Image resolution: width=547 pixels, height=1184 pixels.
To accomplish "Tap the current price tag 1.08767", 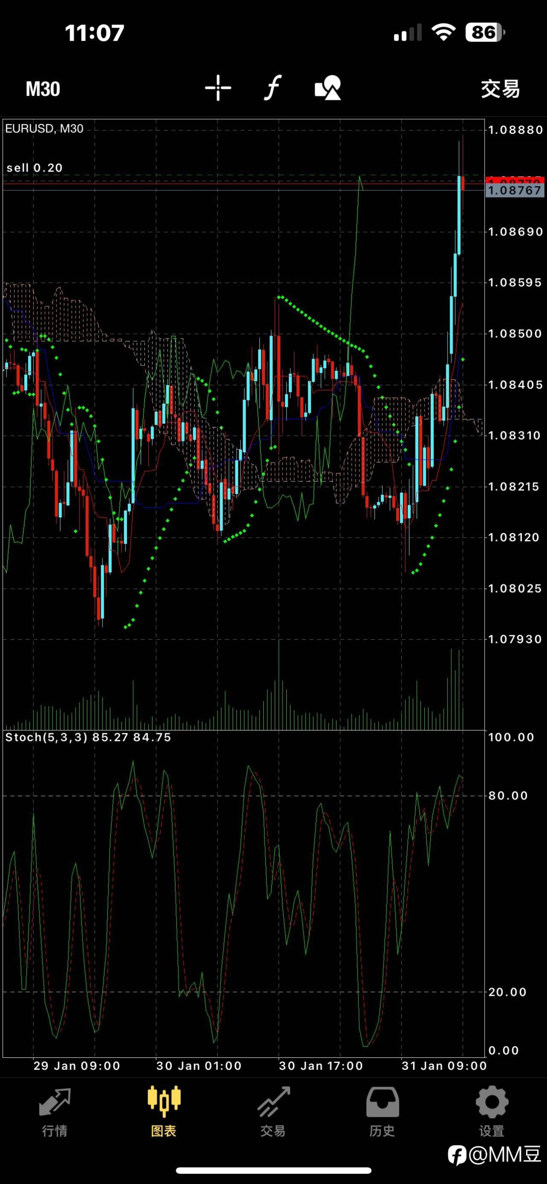I will [x=515, y=190].
